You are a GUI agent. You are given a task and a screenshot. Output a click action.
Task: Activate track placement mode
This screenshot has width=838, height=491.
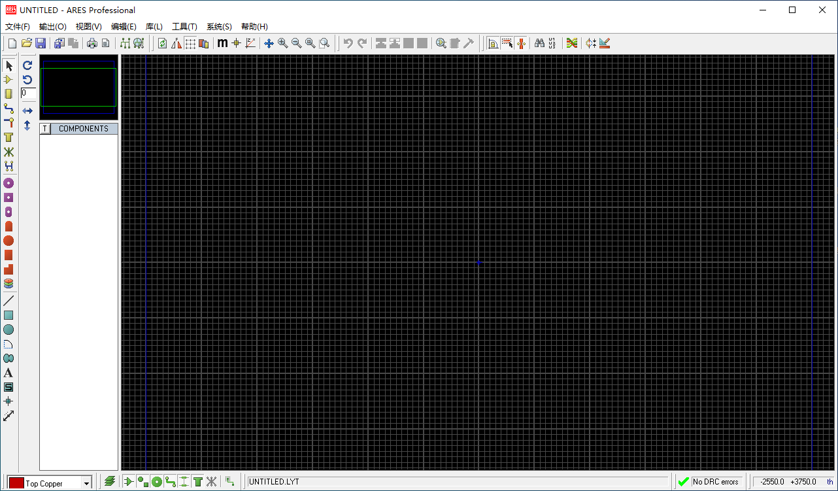point(9,109)
